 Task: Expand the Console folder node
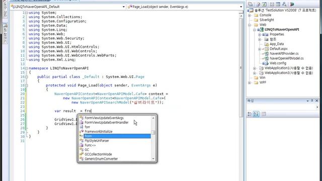tap(250, 16)
